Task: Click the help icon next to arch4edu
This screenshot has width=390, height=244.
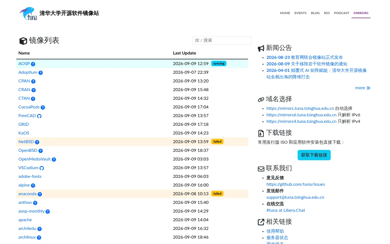Action: coord(40,229)
